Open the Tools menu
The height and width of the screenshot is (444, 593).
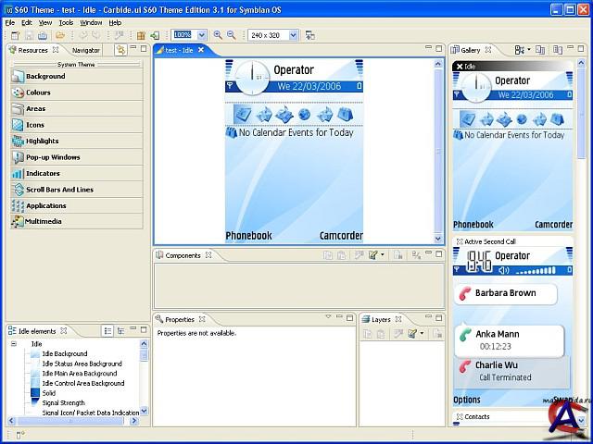[x=66, y=22]
